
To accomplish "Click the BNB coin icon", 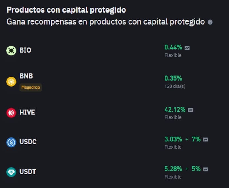I will point(11,81).
